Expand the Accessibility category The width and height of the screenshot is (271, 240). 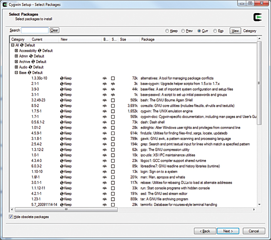(x=16, y=51)
